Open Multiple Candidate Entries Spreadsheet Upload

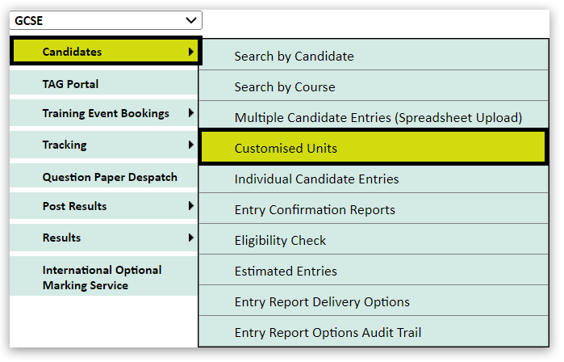pos(378,118)
